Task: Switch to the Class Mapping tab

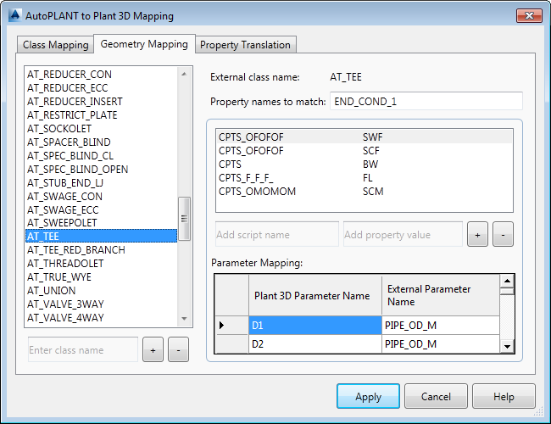Action: pyautogui.click(x=55, y=45)
